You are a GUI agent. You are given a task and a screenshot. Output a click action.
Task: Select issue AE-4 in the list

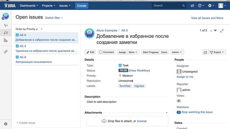(x=46, y=48)
